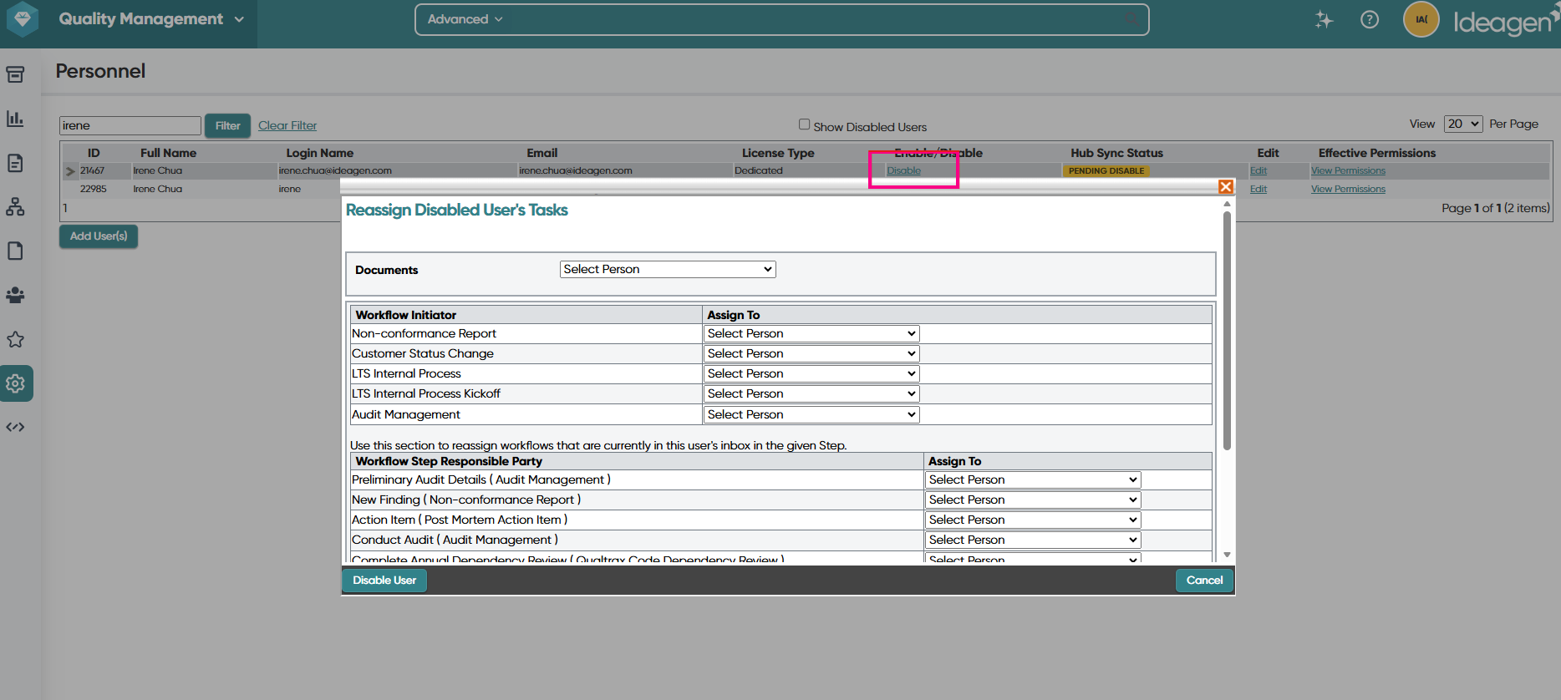1561x700 pixels.
Task: Click the Cancel button in dialog
Action: 1204,581
